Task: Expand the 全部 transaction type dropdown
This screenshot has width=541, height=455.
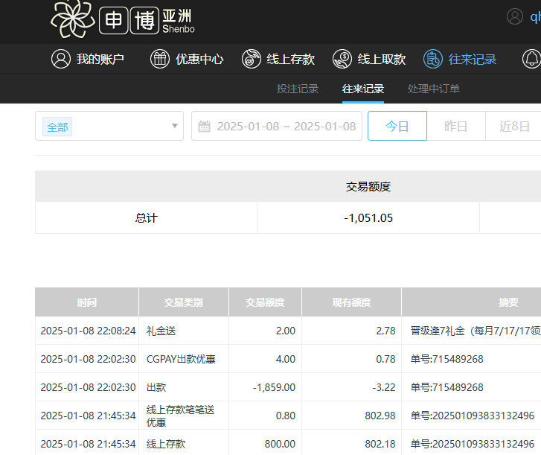Action: [x=109, y=126]
